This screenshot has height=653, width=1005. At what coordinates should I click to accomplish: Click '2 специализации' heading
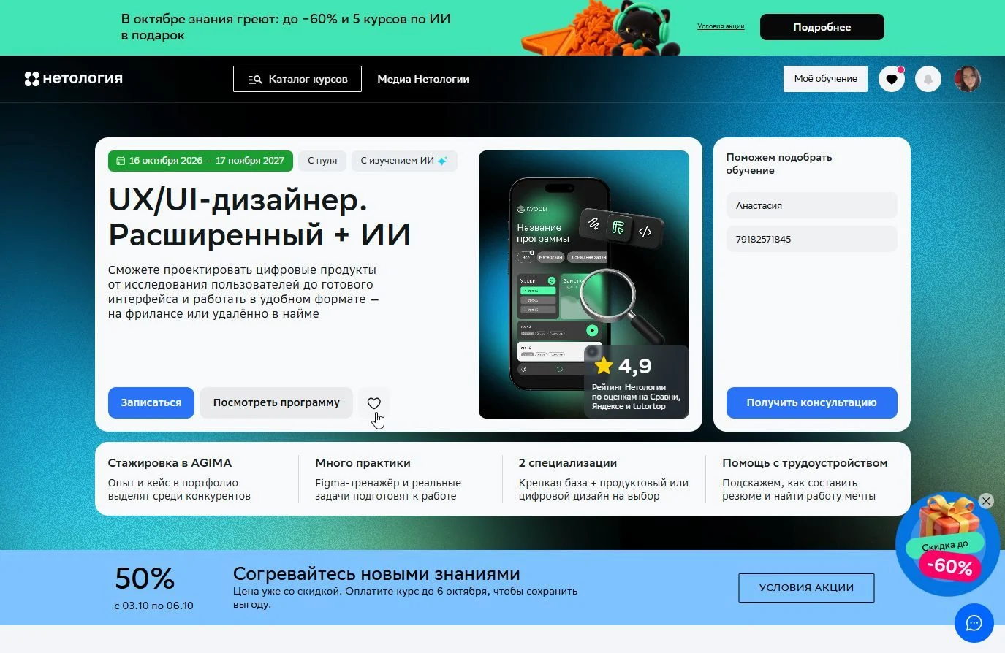coord(568,463)
